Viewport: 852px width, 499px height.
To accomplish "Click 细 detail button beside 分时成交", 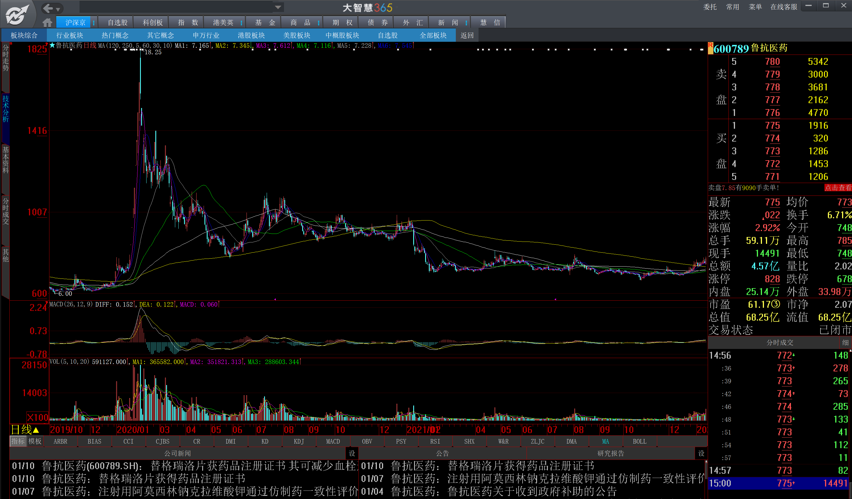I will coord(845,342).
